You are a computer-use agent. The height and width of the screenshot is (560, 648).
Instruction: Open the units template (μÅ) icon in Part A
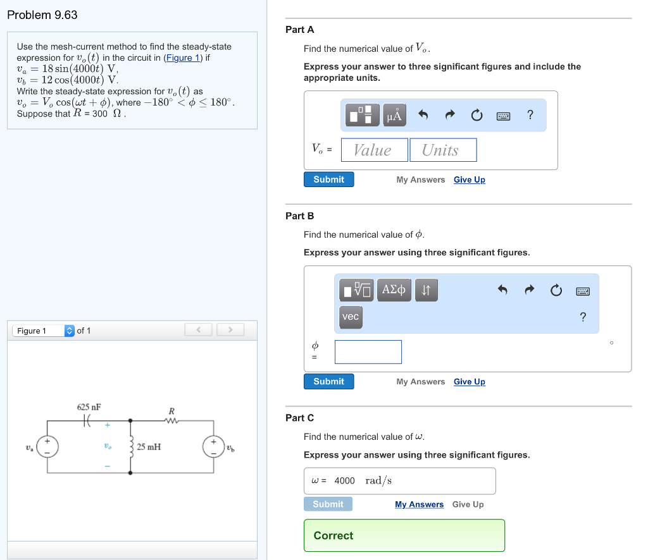(x=393, y=115)
